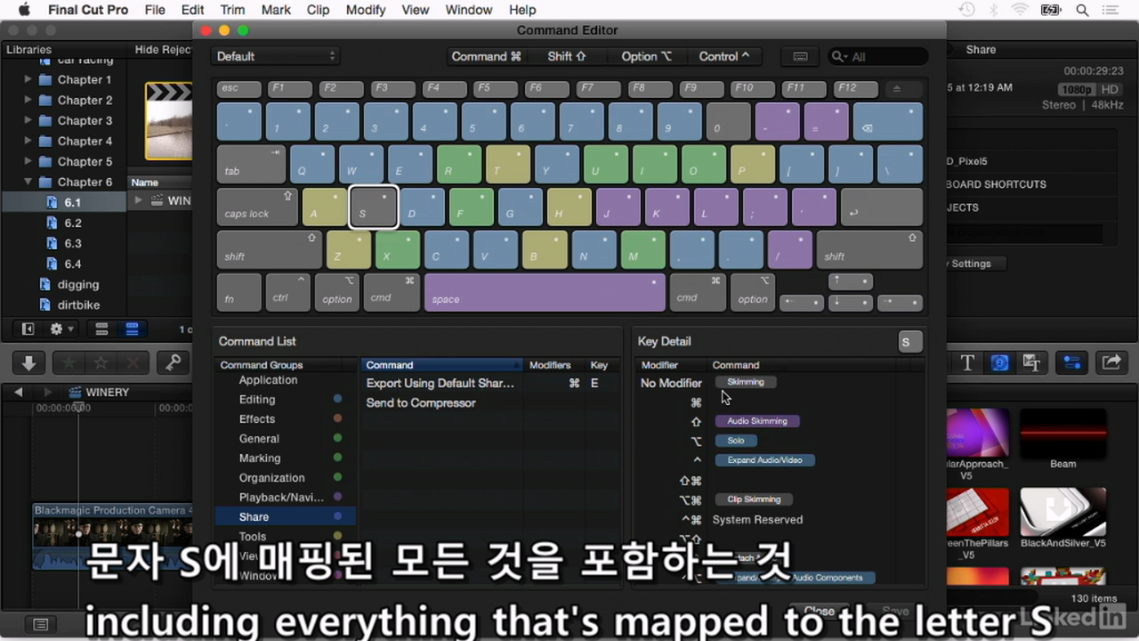The height and width of the screenshot is (641, 1139).
Task: Select the A key on virtual keyboard
Action: [325, 207]
